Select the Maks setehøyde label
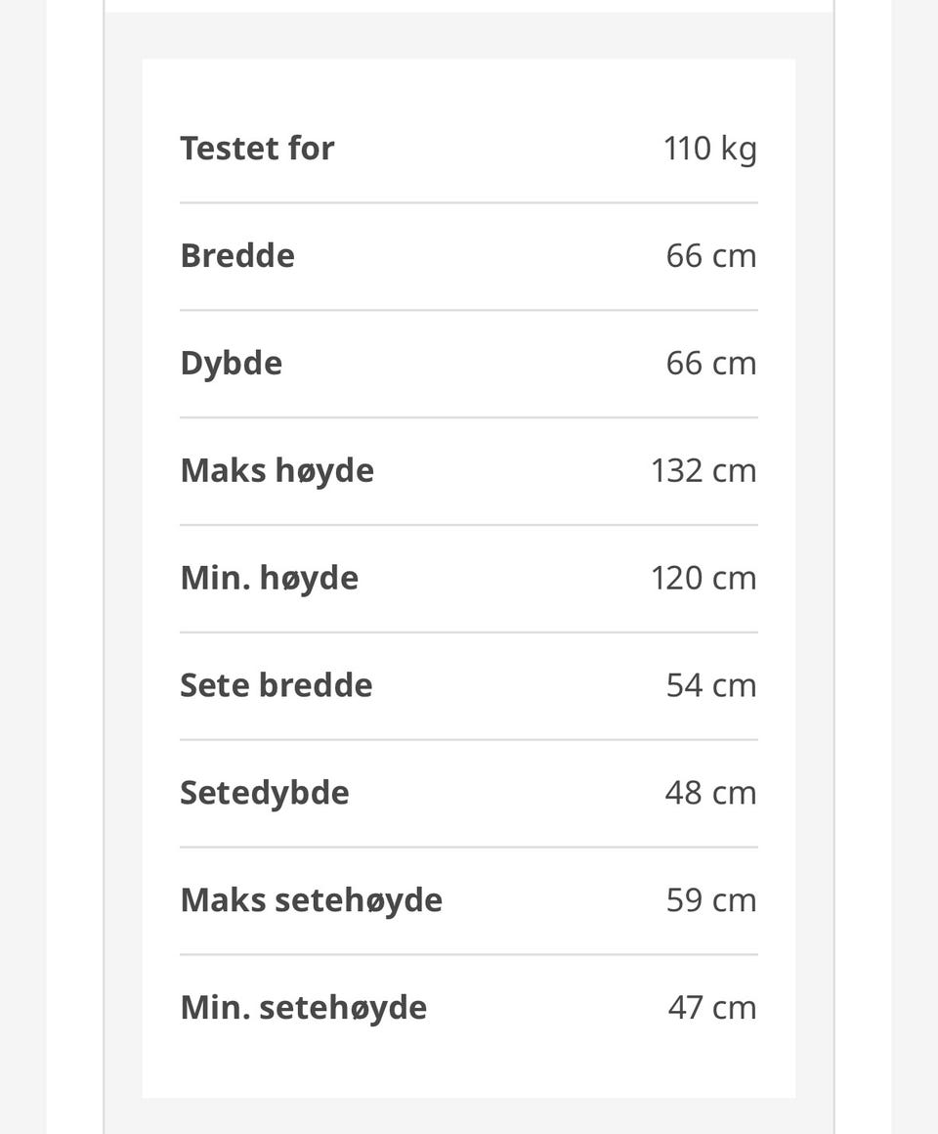938x1134 pixels. (311, 901)
